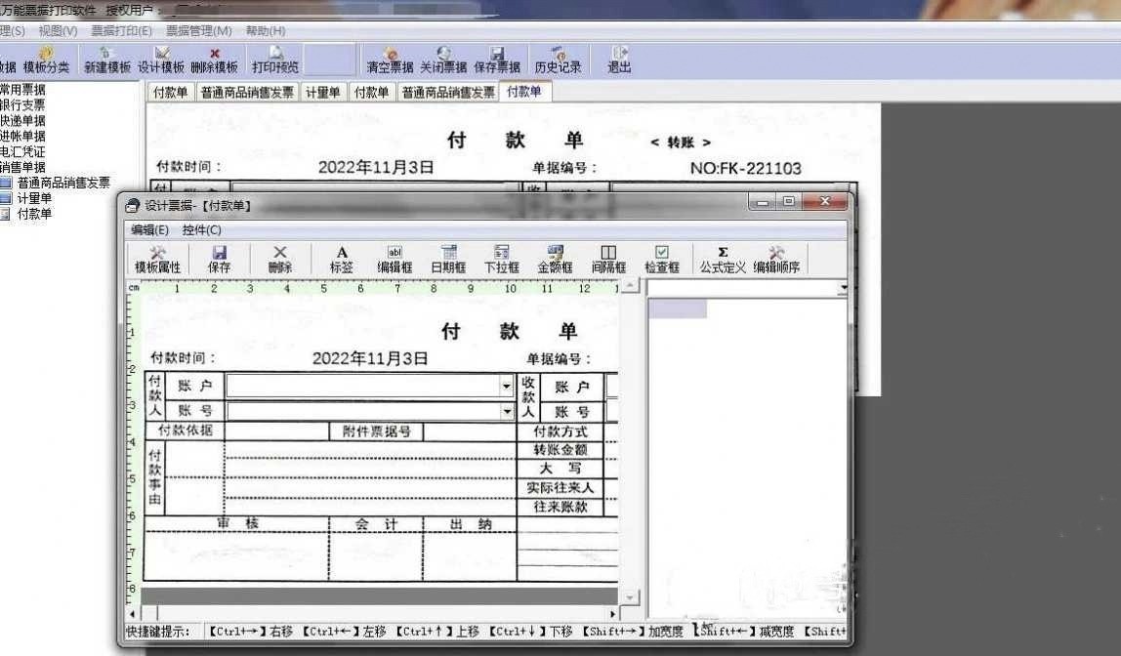Screen dimensions: 1121x656
Task: Switch to the first 普通商品销售发票 tab
Action: (247, 92)
